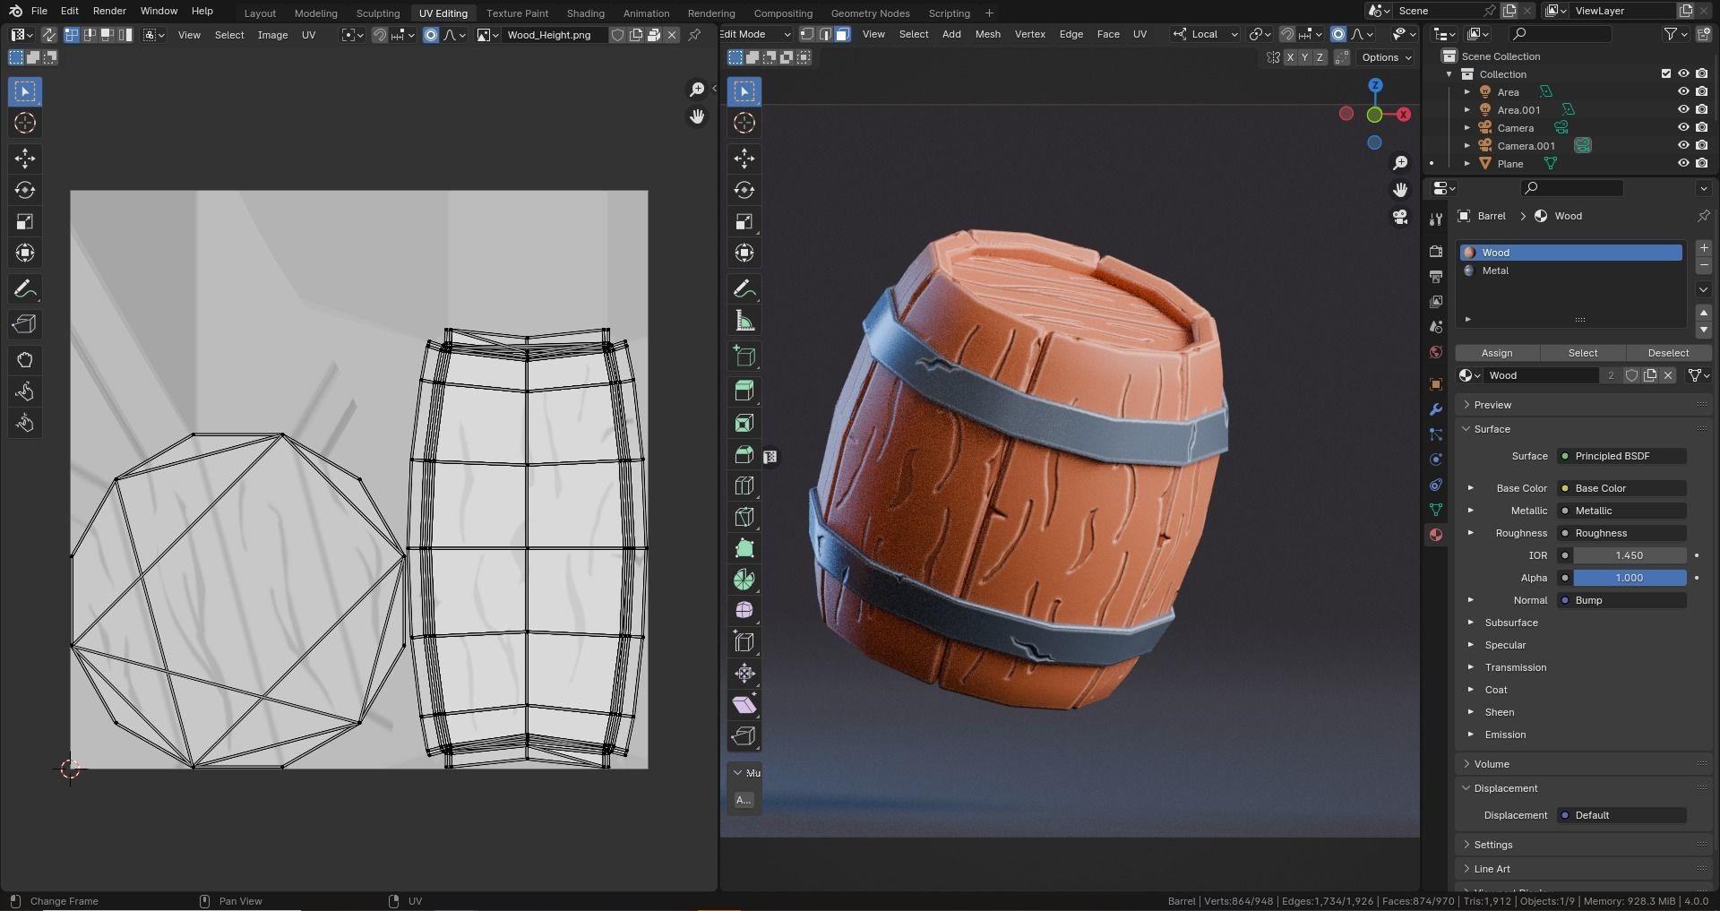
Task: Select the Poly Build tool
Action: tap(744, 548)
